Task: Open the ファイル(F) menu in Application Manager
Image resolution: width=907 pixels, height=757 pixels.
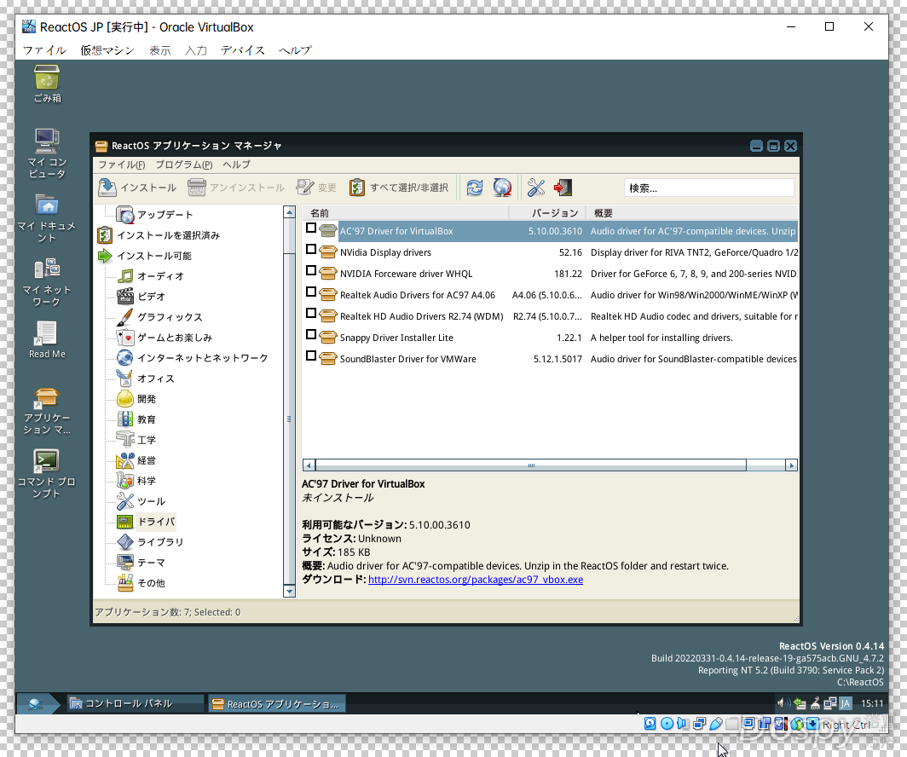Action: pyautogui.click(x=121, y=165)
